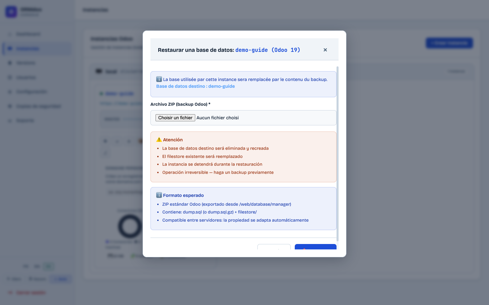
Task: Click the blurred blue button behind the dialog
Action: 449,43
